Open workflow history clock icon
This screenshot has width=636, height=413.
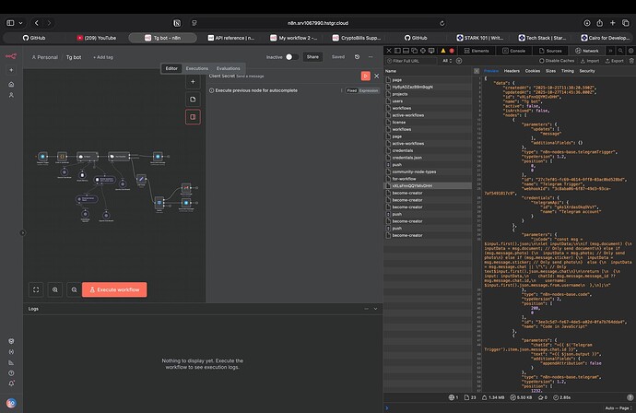tap(356, 56)
